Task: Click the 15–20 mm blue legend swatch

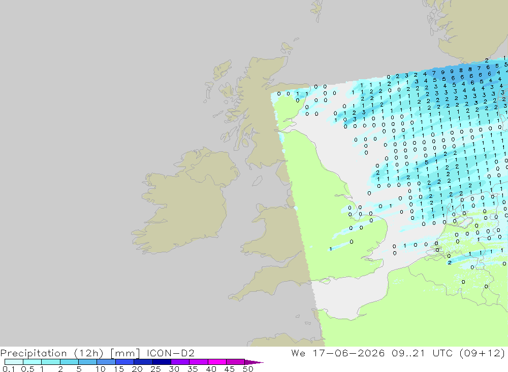Action: pyautogui.click(x=124, y=362)
